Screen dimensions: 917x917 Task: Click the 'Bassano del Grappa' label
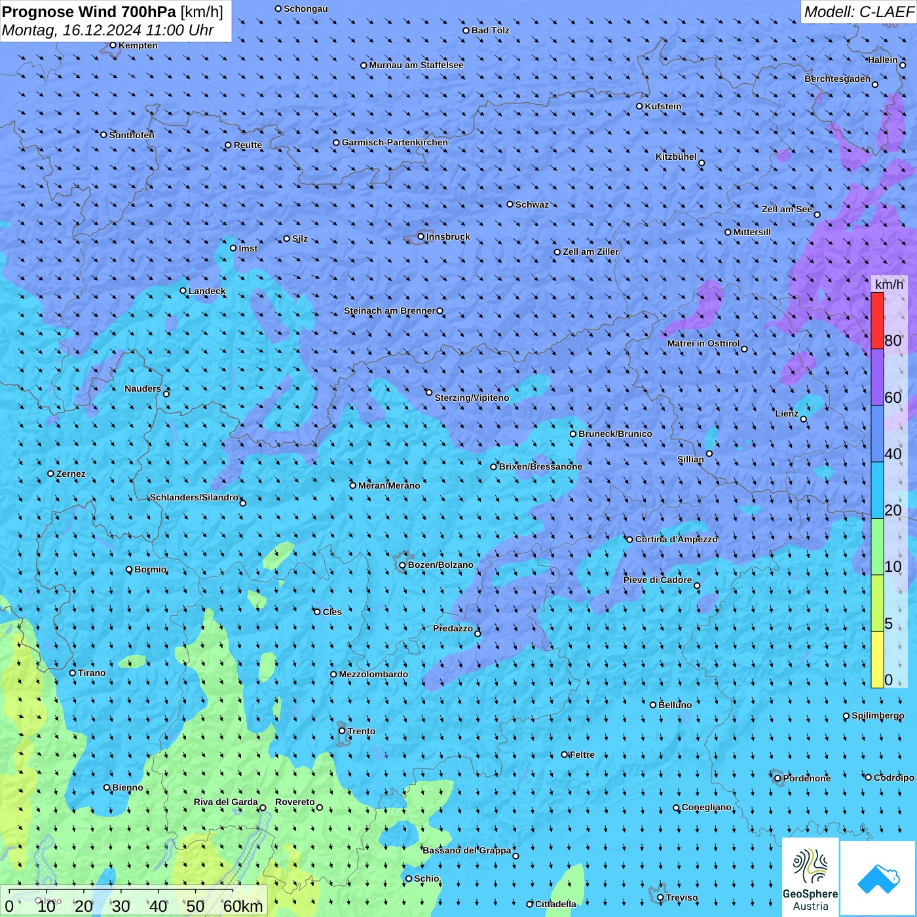tap(467, 850)
